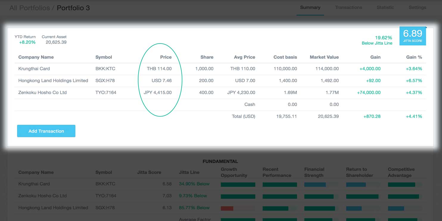Switch to the Transactions tab
Image resolution: width=442 pixels, height=221 pixels.
[x=348, y=7]
